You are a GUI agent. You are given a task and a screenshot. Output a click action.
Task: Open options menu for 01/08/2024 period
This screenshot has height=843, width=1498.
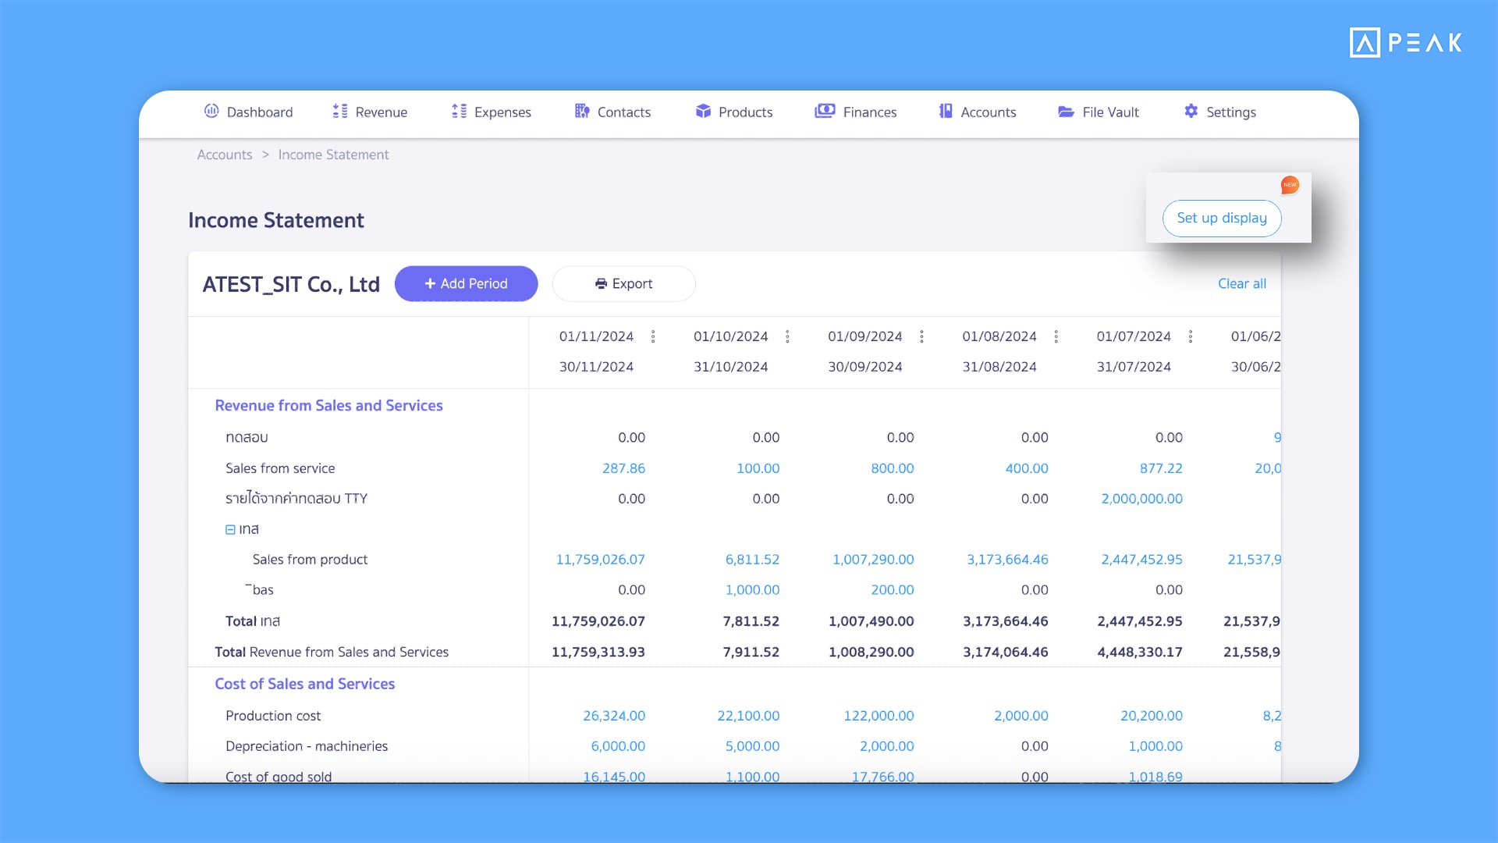point(1056,336)
